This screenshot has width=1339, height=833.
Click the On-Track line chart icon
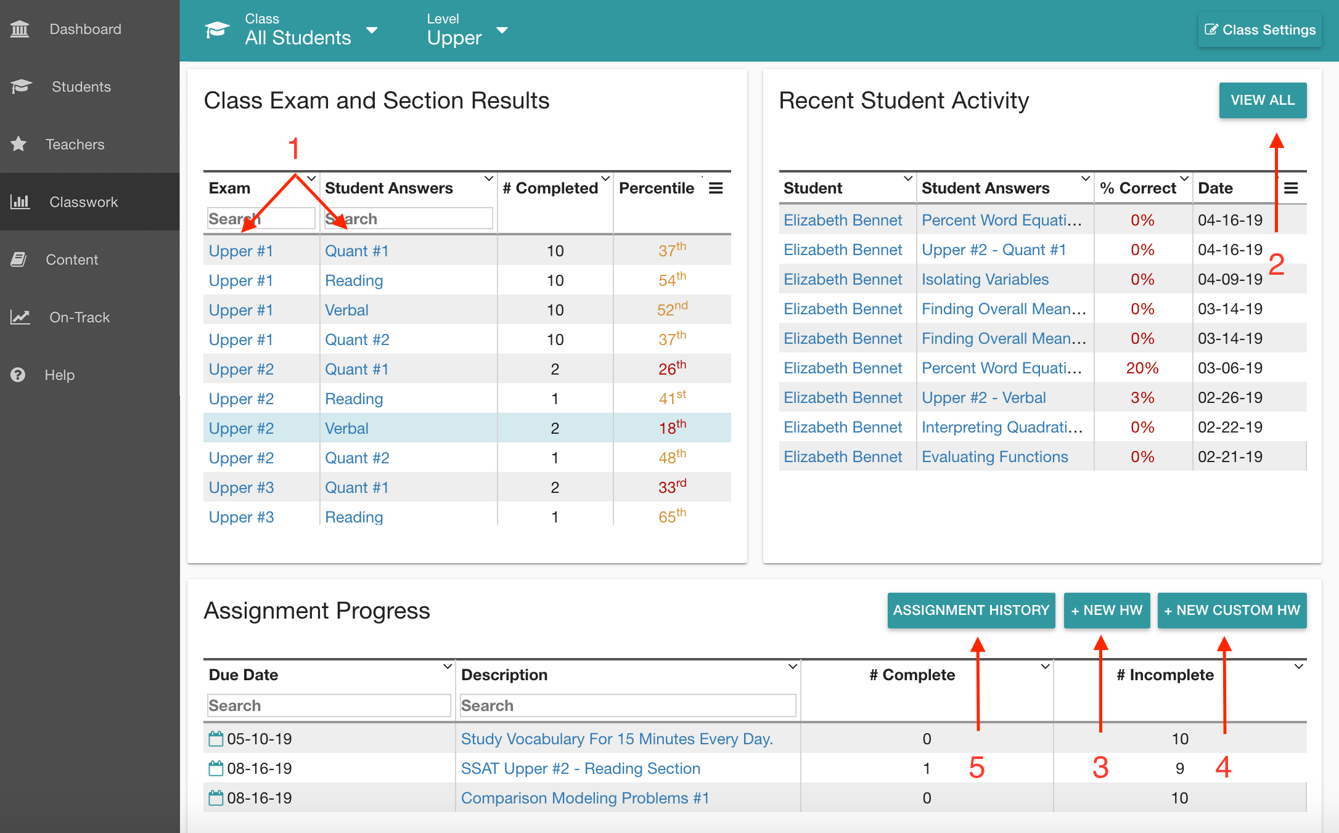(x=20, y=317)
